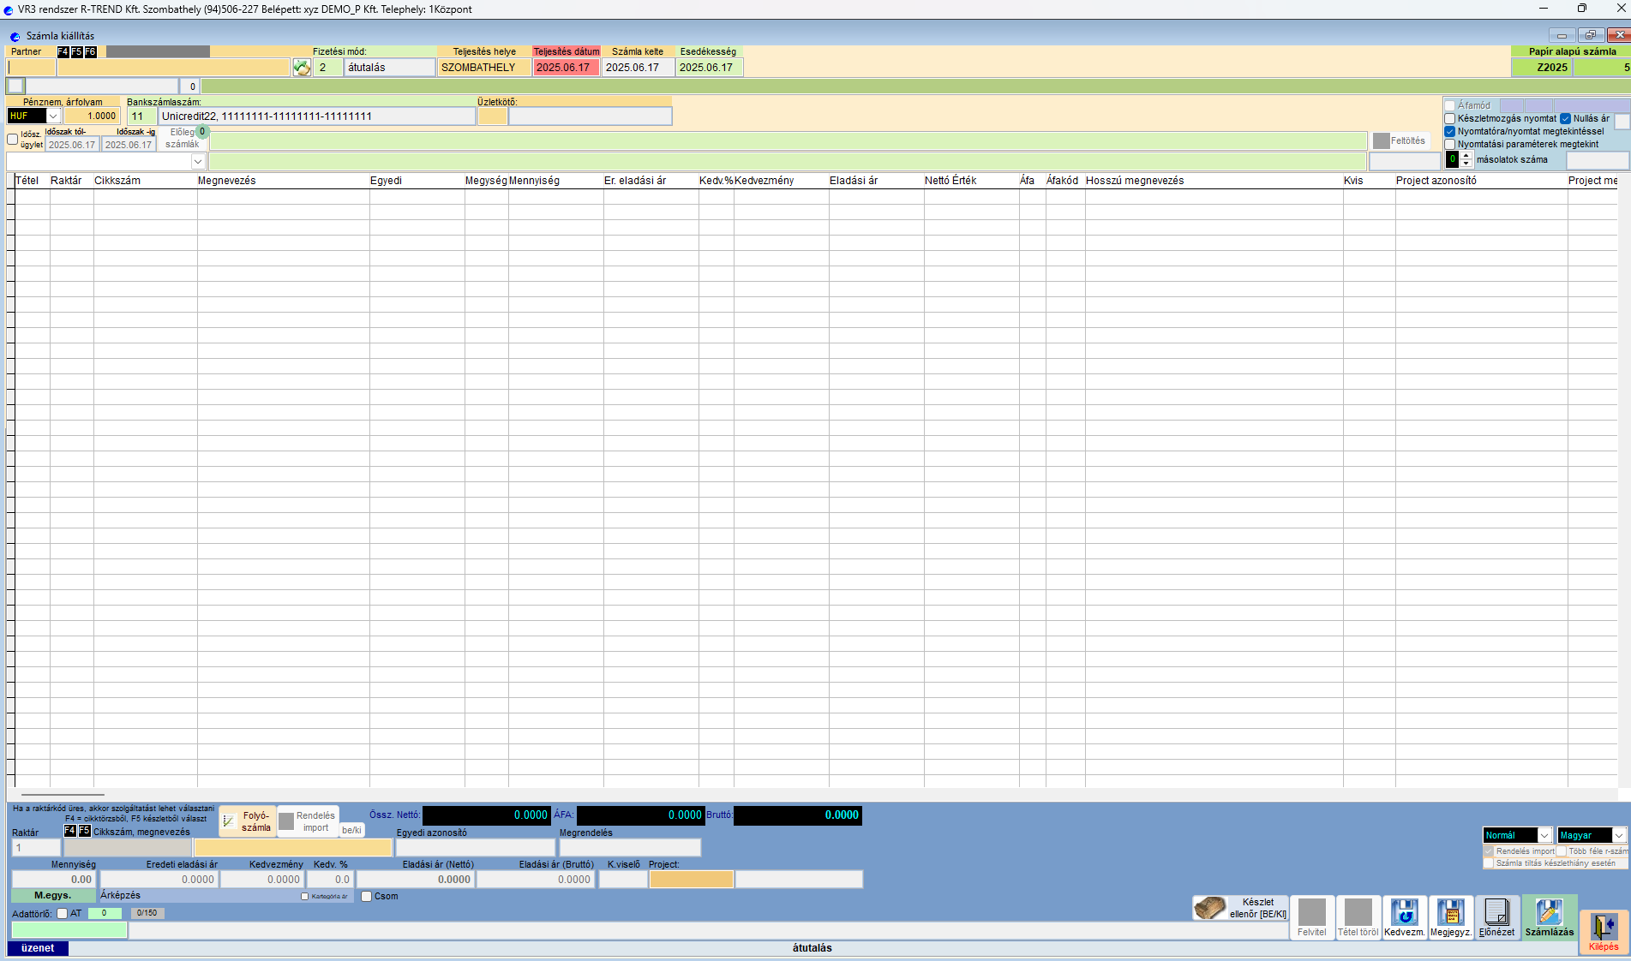
Task: Open the Magyar language dropdown
Action: point(1618,835)
